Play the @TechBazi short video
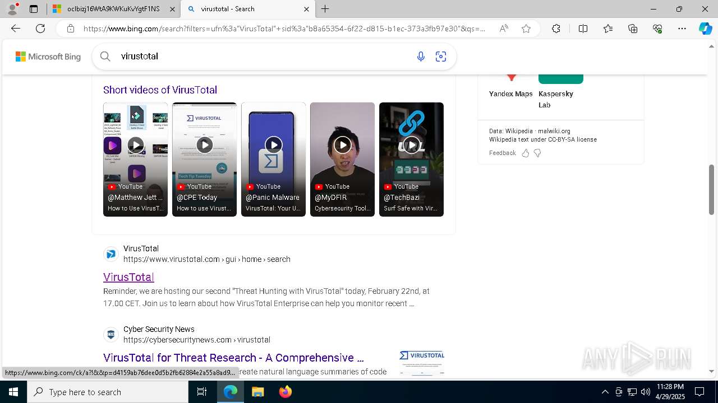Viewport: 718px width, 403px height. click(x=411, y=159)
